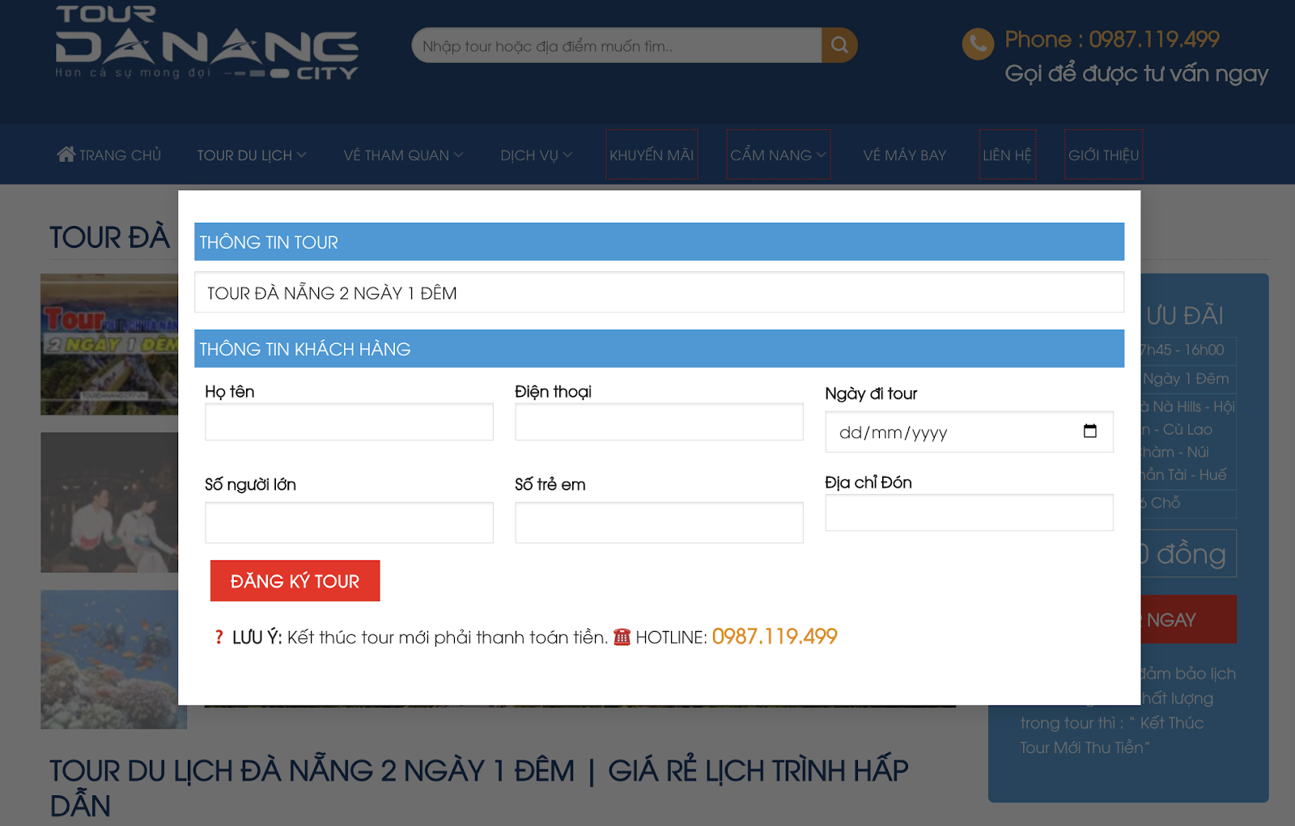The width and height of the screenshot is (1295, 826).
Task: Click the search magnifier icon
Action: click(839, 45)
